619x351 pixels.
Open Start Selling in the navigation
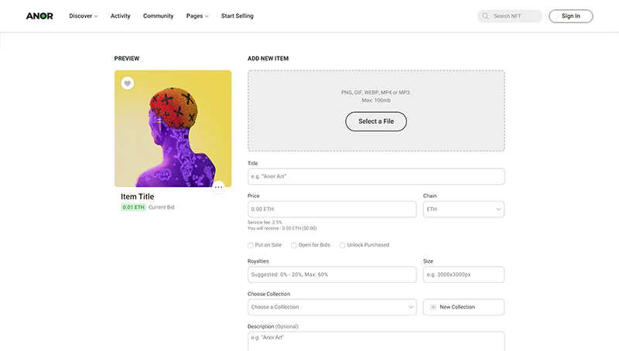coord(238,15)
